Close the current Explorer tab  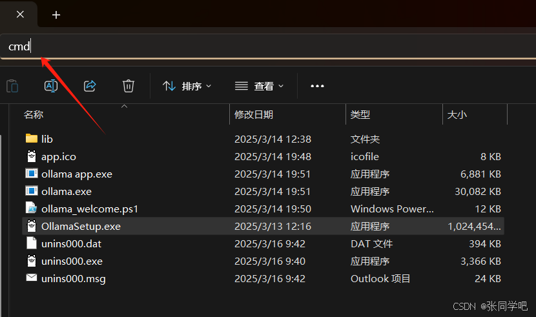point(20,14)
